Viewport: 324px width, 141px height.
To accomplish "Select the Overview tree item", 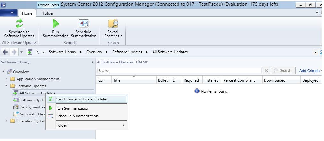I will 21,72.
